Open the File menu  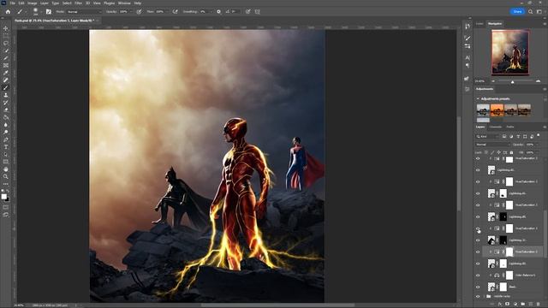[x=13, y=3]
